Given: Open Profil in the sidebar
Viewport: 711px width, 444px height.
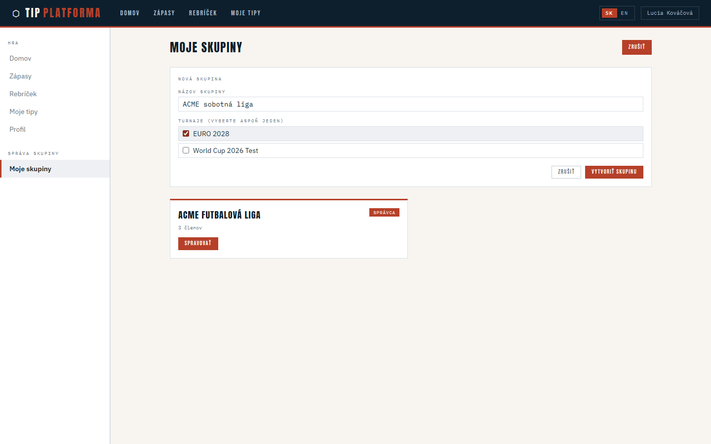Looking at the screenshot, I should pos(17,129).
